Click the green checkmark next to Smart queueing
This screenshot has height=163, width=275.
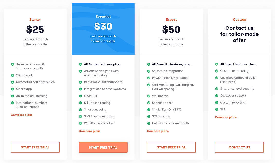pyautogui.click(x=80, y=110)
